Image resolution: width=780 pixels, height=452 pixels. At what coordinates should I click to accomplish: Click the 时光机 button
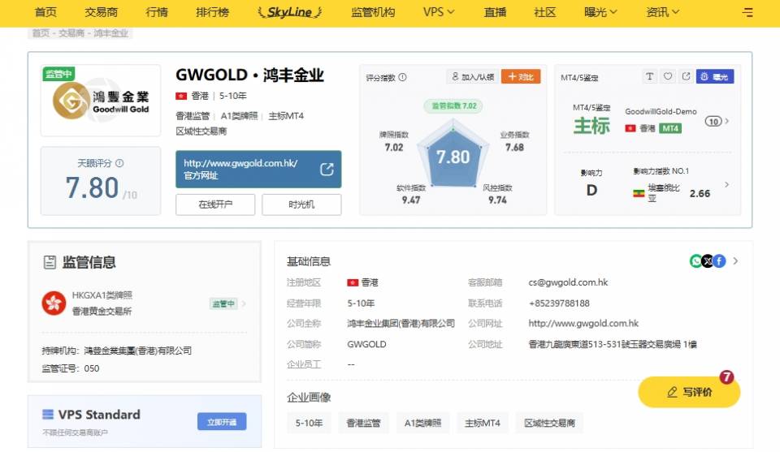coord(301,204)
